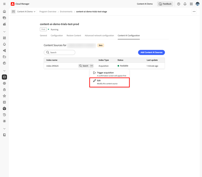Viewport: 202px width, 177px height.
Task: Choose Edit to modify content source
Action: point(110,82)
